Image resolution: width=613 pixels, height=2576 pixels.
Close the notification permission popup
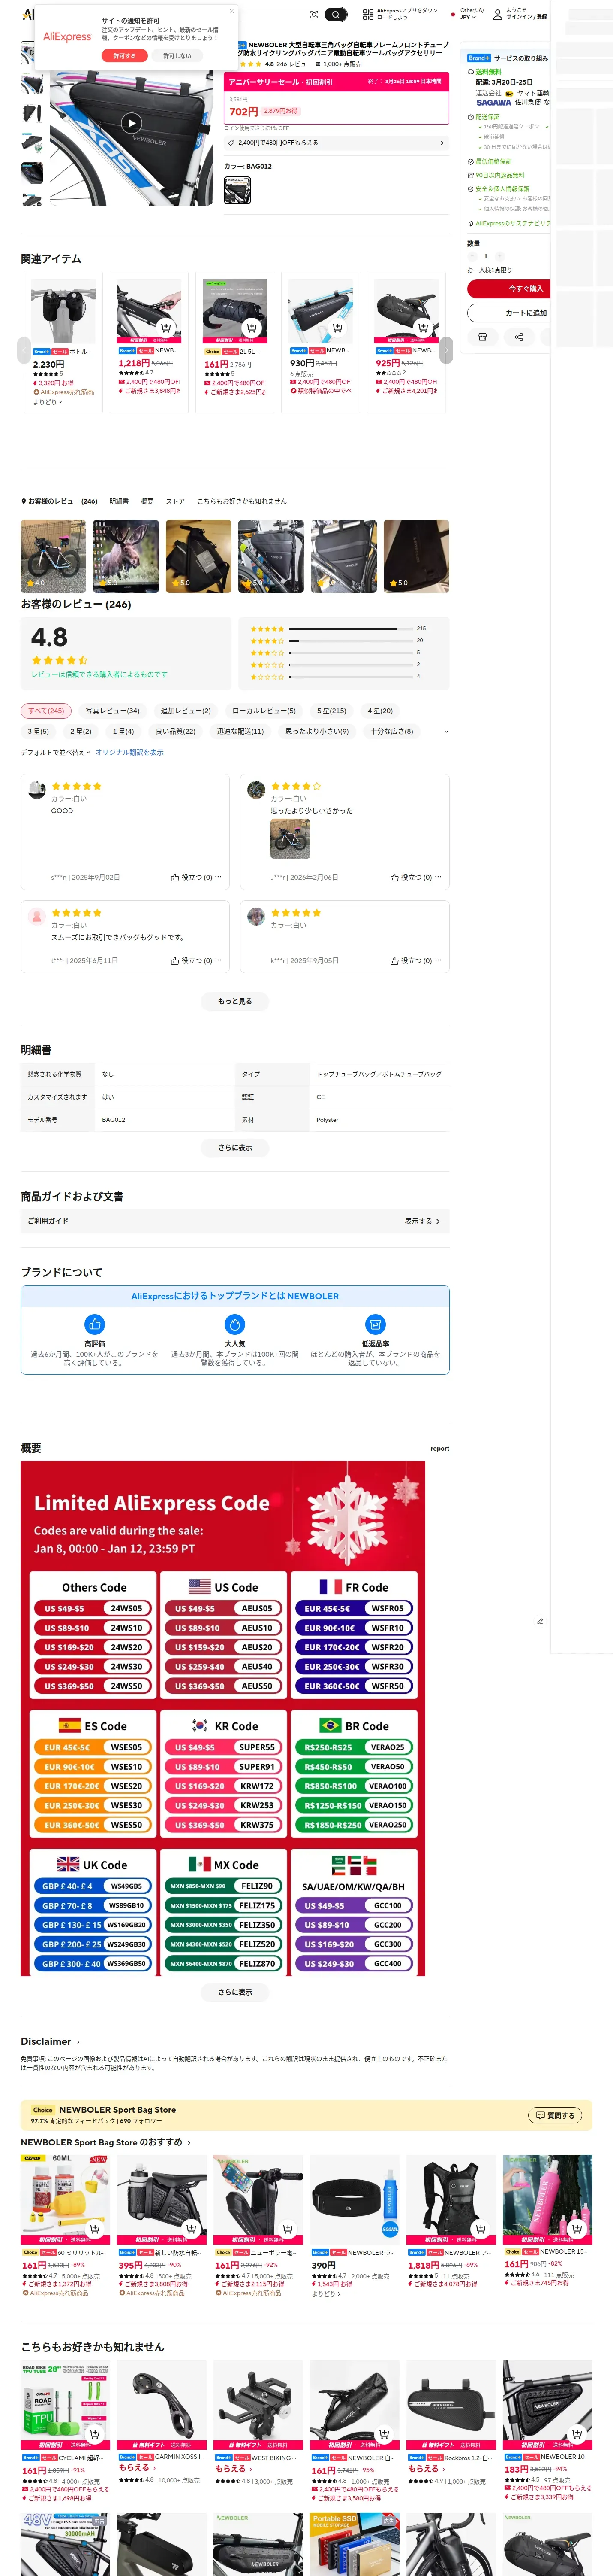[231, 12]
